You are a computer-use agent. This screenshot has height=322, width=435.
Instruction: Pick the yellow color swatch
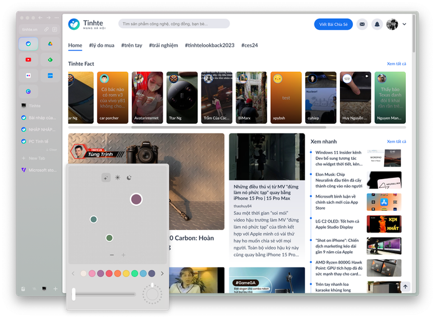tap(126, 274)
